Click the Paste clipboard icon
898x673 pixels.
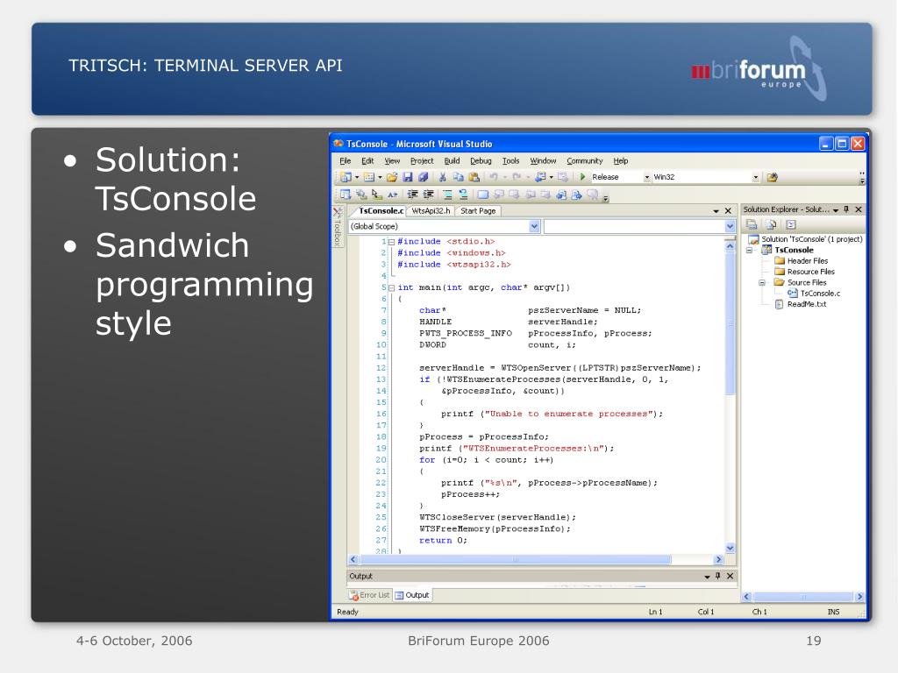pos(474,177)
